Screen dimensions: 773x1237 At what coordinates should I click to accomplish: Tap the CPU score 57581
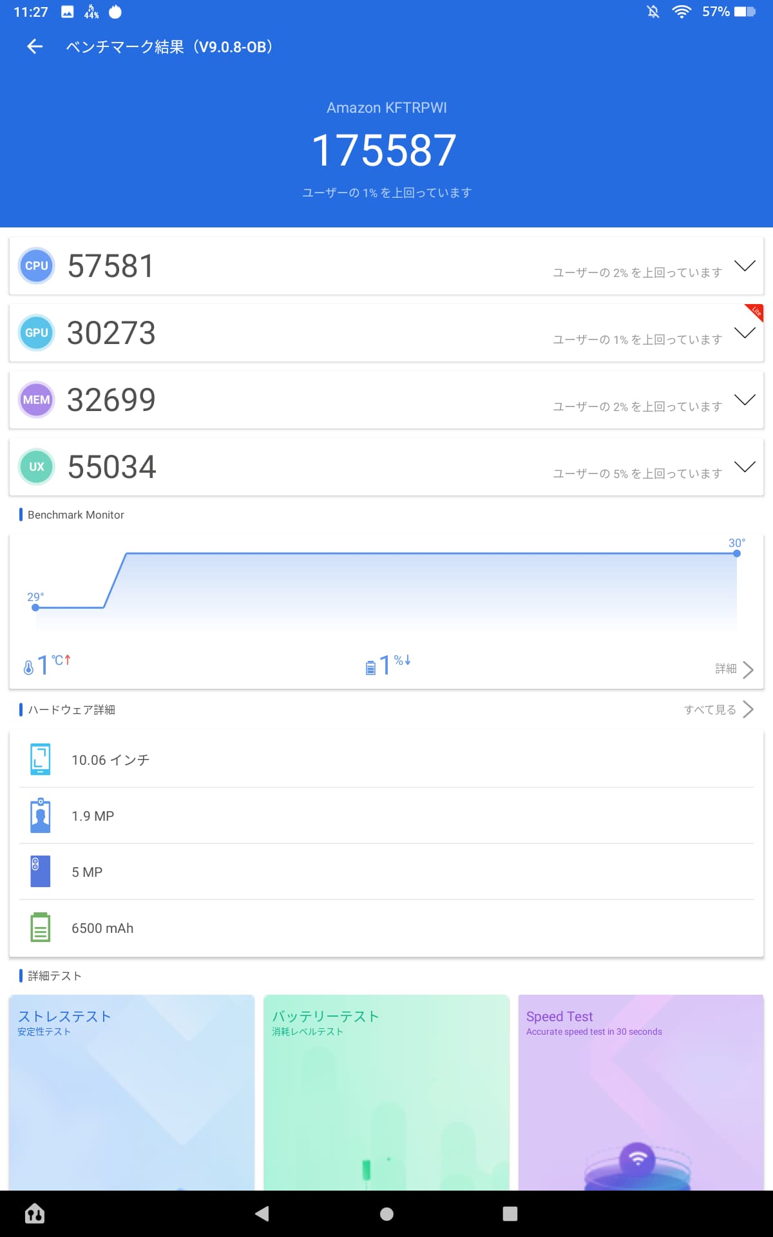click(x=111, y=266)
